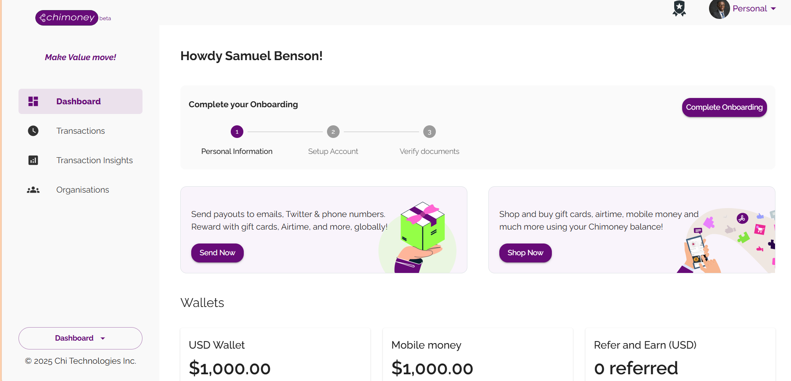Click the user profile avatar
The width and height of the screenshot is (791, 381).
(x=719, y=9)
